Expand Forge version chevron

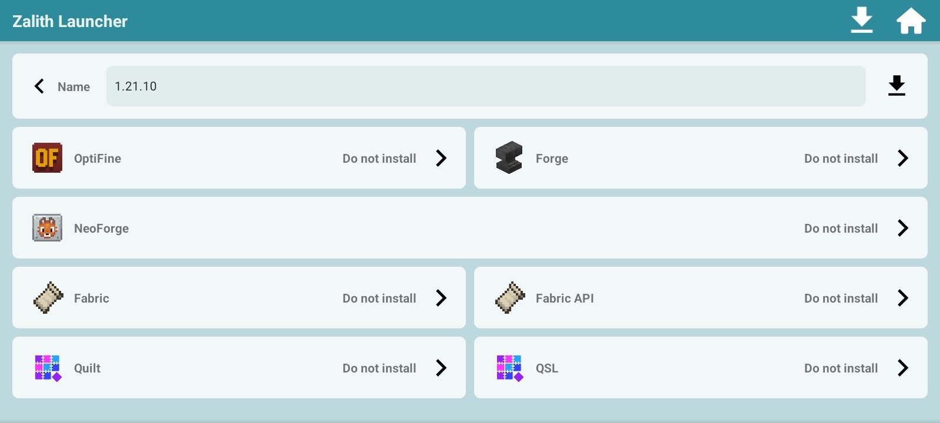tap(903, 158)
